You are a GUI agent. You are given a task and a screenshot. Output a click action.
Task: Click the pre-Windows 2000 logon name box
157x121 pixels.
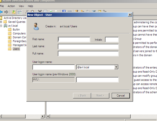pyautogui.click(x=97, y=80)
